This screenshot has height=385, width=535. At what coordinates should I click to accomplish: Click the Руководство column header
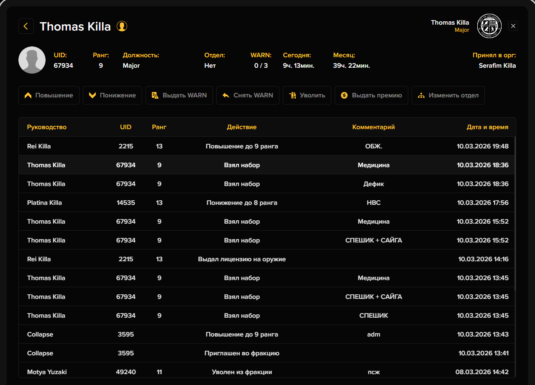click(x=47, y=127)
